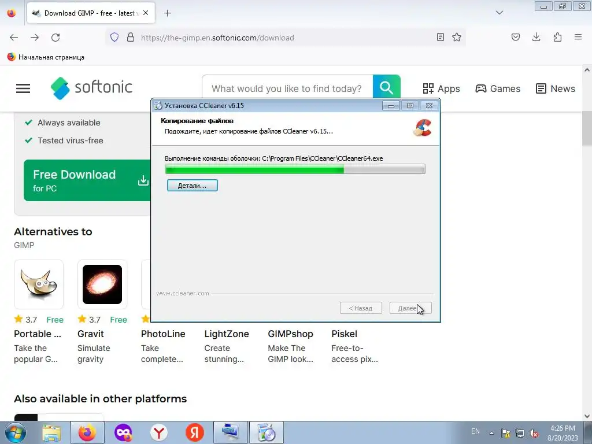Focus the Softonic search field
This screenshot has height=444, width=592.
point(287,88)
